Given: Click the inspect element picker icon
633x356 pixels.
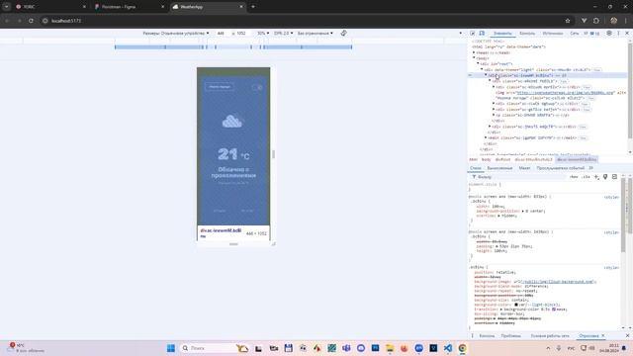Looking at the screenshot, I should pyautogui.click(x=473, y=33).
